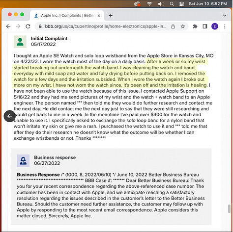Click the bold 'Business Response' text
233x232 pixels.
coord(38,175)
